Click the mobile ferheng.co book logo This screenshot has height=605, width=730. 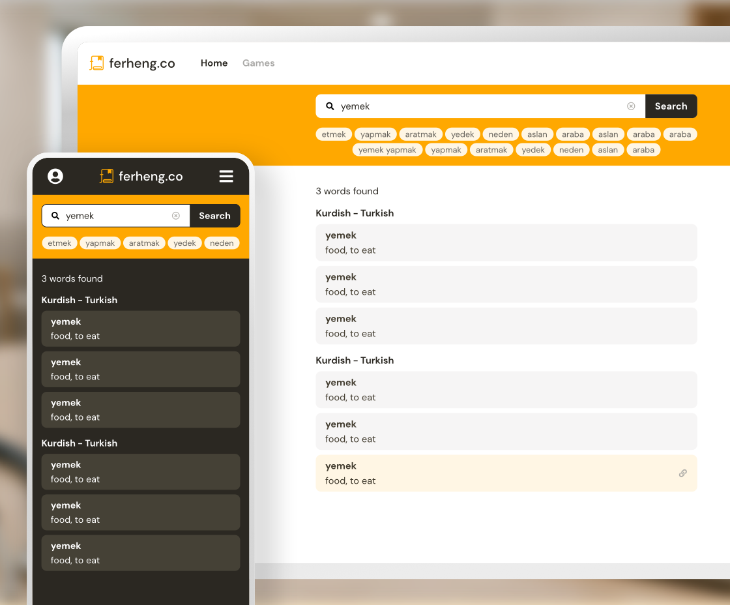pos(107,176)
